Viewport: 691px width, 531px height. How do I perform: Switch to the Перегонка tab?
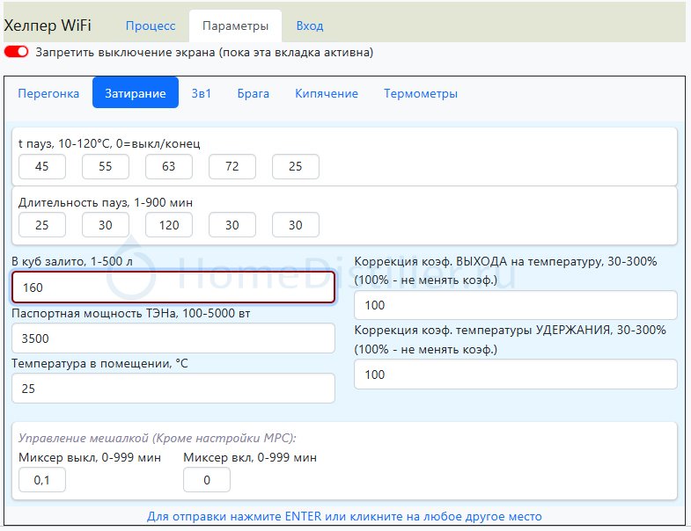point(48,93)
